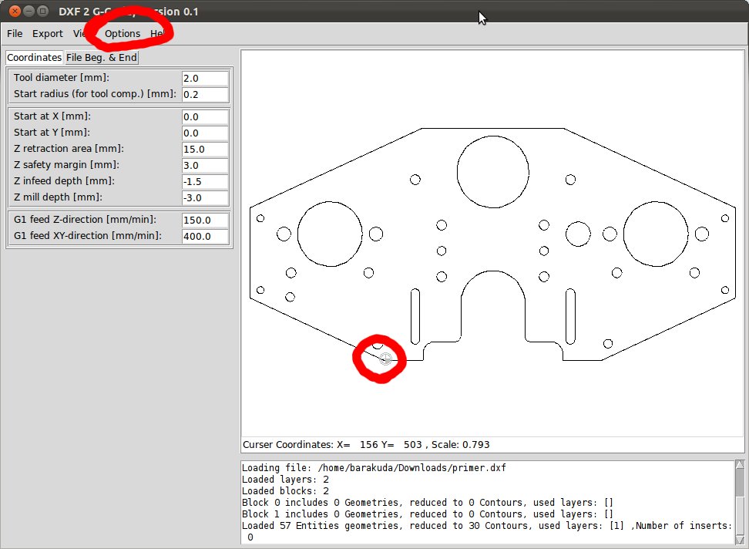Screen dimensions: 749x549
Task: Maximize the DXF 2 G-Code window
Action: [x=43, y=11]
